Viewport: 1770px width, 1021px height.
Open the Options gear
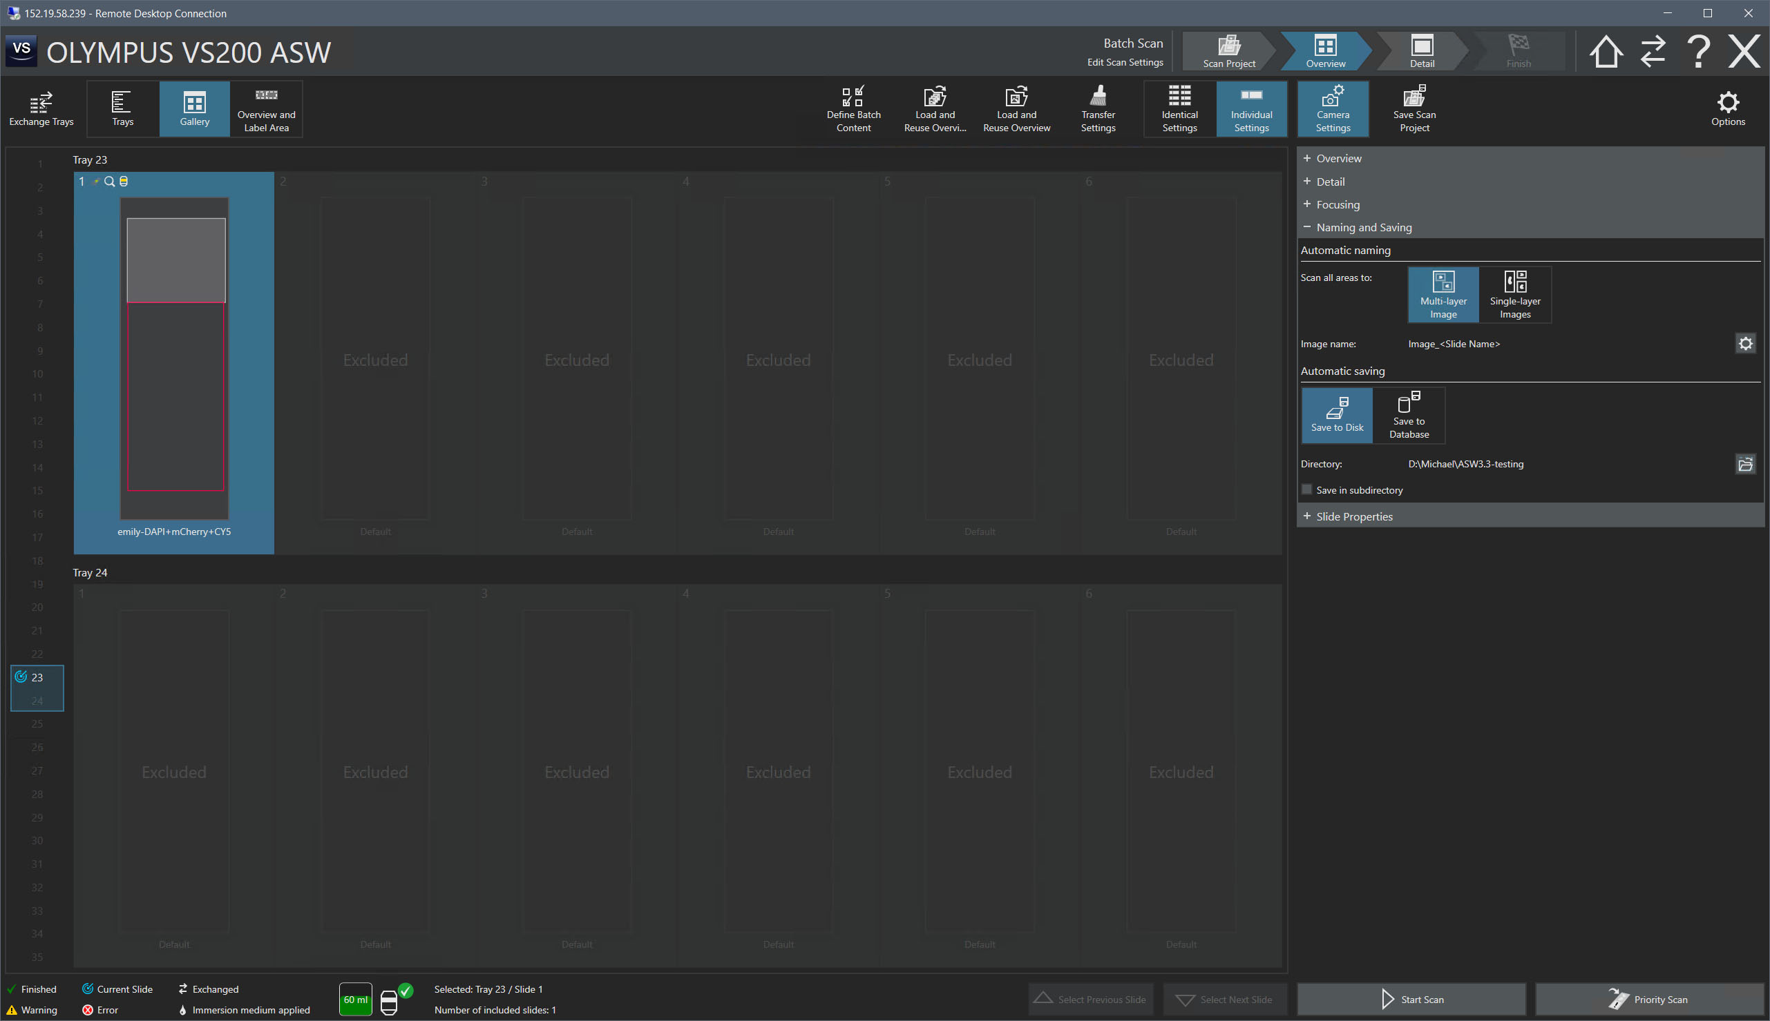1727,108
